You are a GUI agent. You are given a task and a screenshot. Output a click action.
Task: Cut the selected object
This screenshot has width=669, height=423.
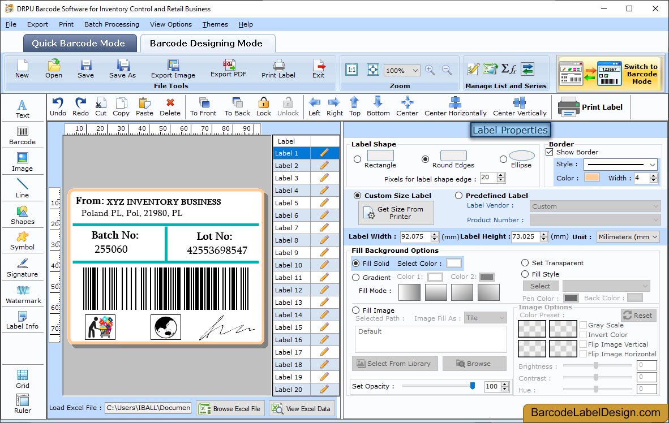101,107
